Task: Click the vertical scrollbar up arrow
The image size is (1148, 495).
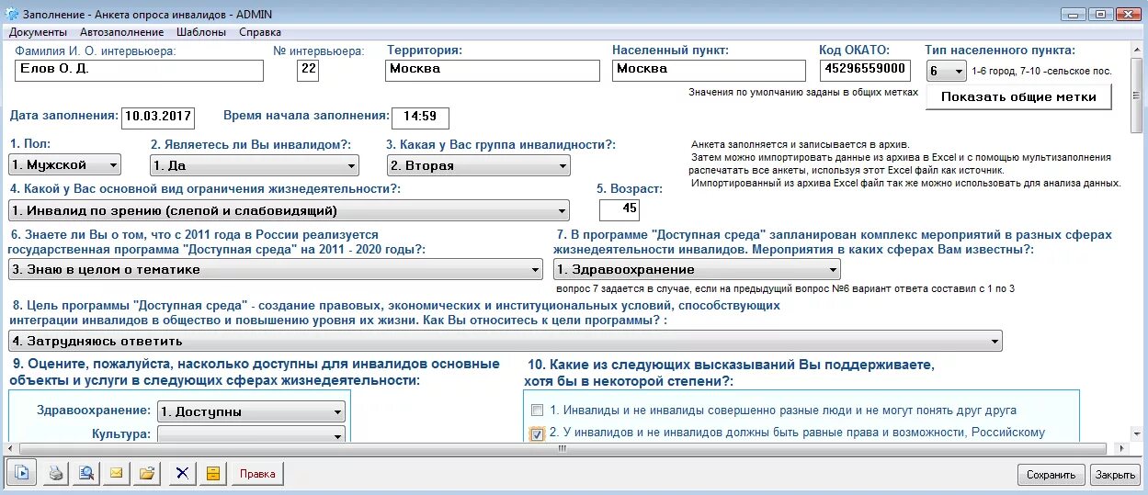Action: click(1139, 51)
